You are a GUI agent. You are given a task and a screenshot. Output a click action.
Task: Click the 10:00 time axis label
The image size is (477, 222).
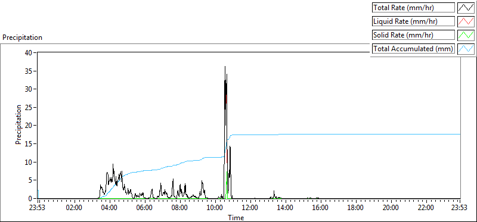tap(215, 208)
